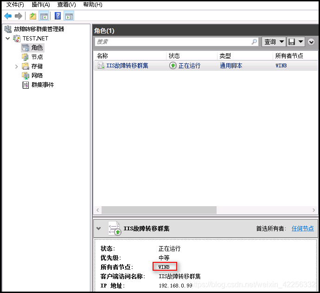
Task: Click the green running status icon
Action: pos(173,65)
